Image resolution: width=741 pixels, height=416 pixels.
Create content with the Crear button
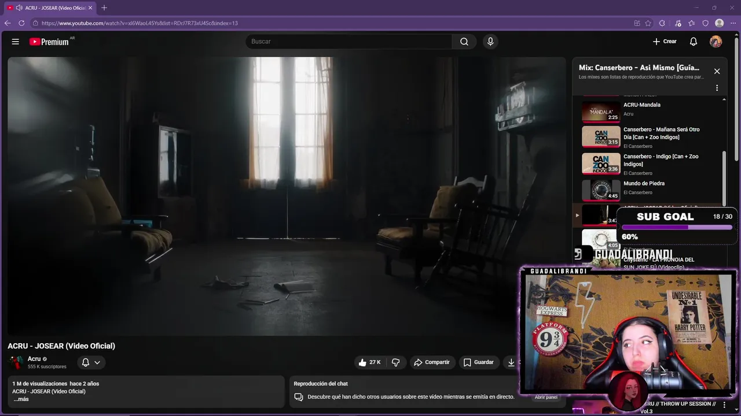665,42
